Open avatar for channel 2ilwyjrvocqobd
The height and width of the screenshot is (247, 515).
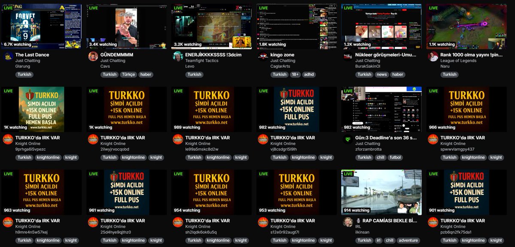tap(93, 139)
